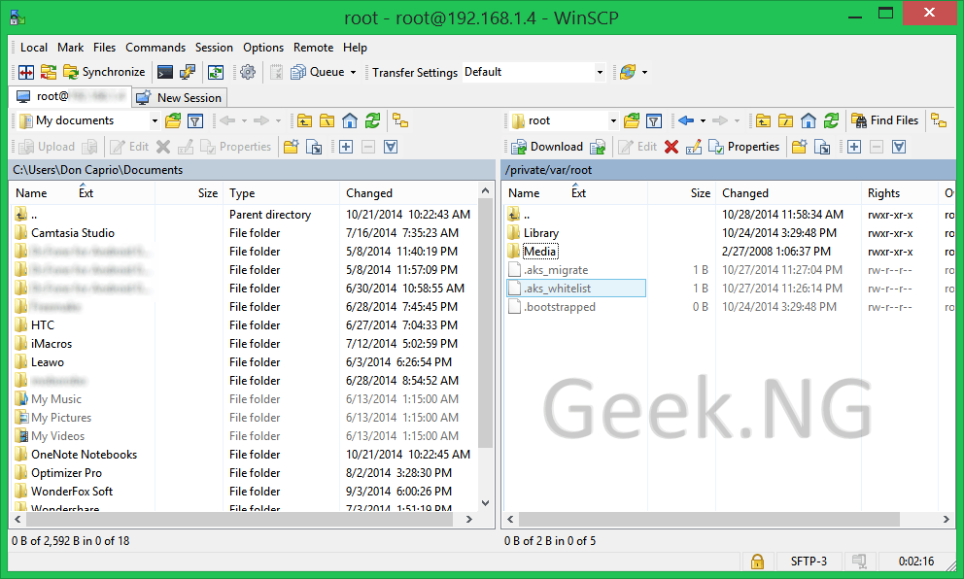Image resolution: width=964 pixels, height=579 pixels.
Task: Select the remote Library folder
Action: click(541, 233)
